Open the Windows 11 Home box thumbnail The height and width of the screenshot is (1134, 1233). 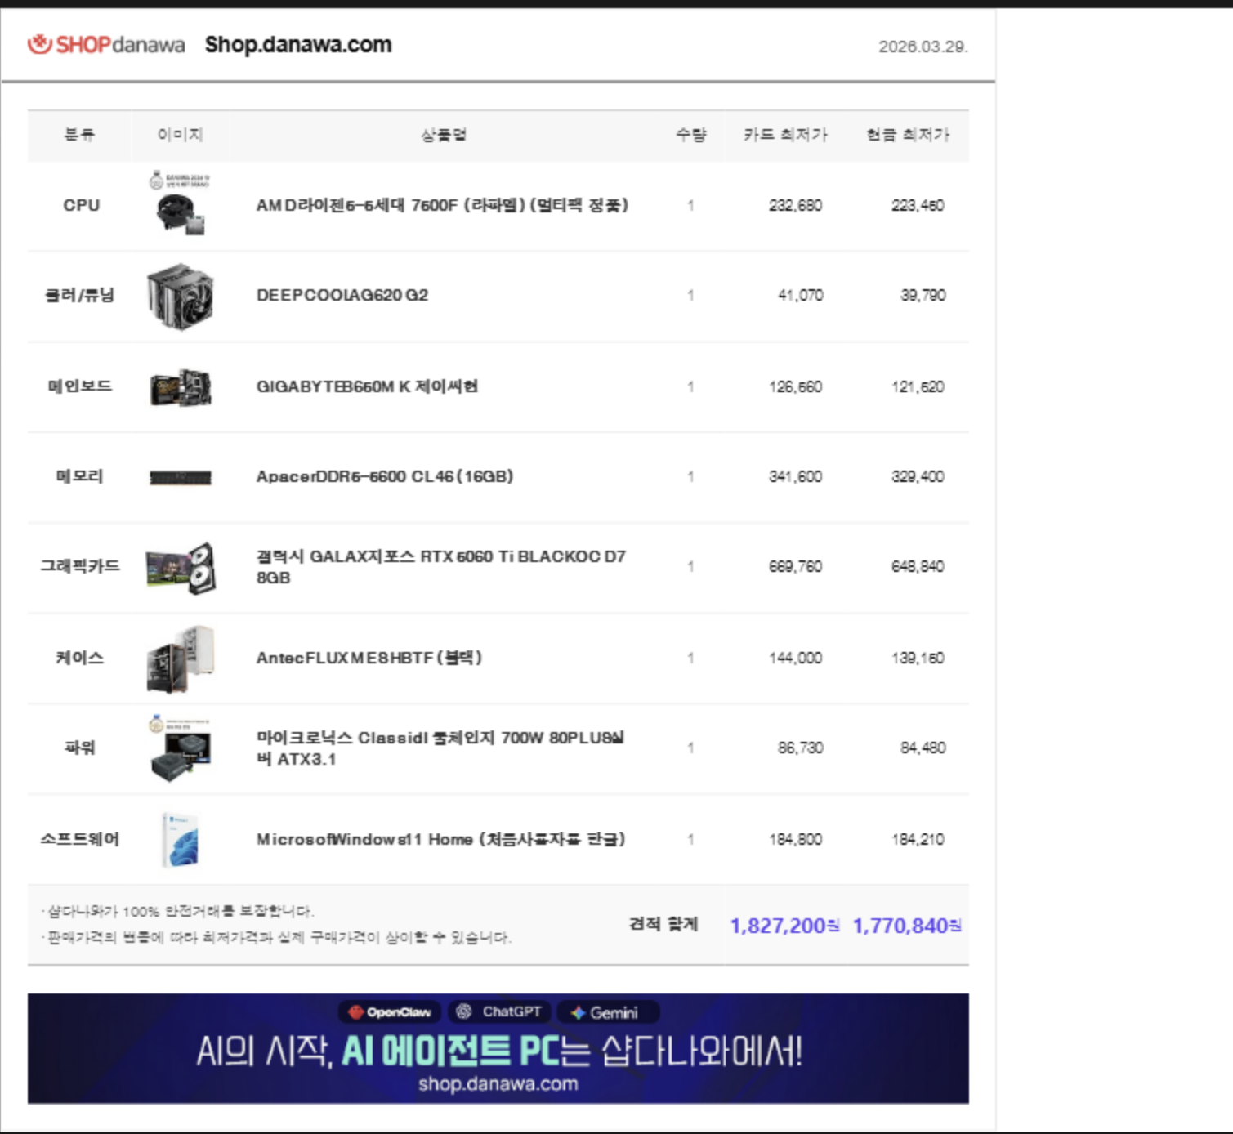tap(181, 839)
